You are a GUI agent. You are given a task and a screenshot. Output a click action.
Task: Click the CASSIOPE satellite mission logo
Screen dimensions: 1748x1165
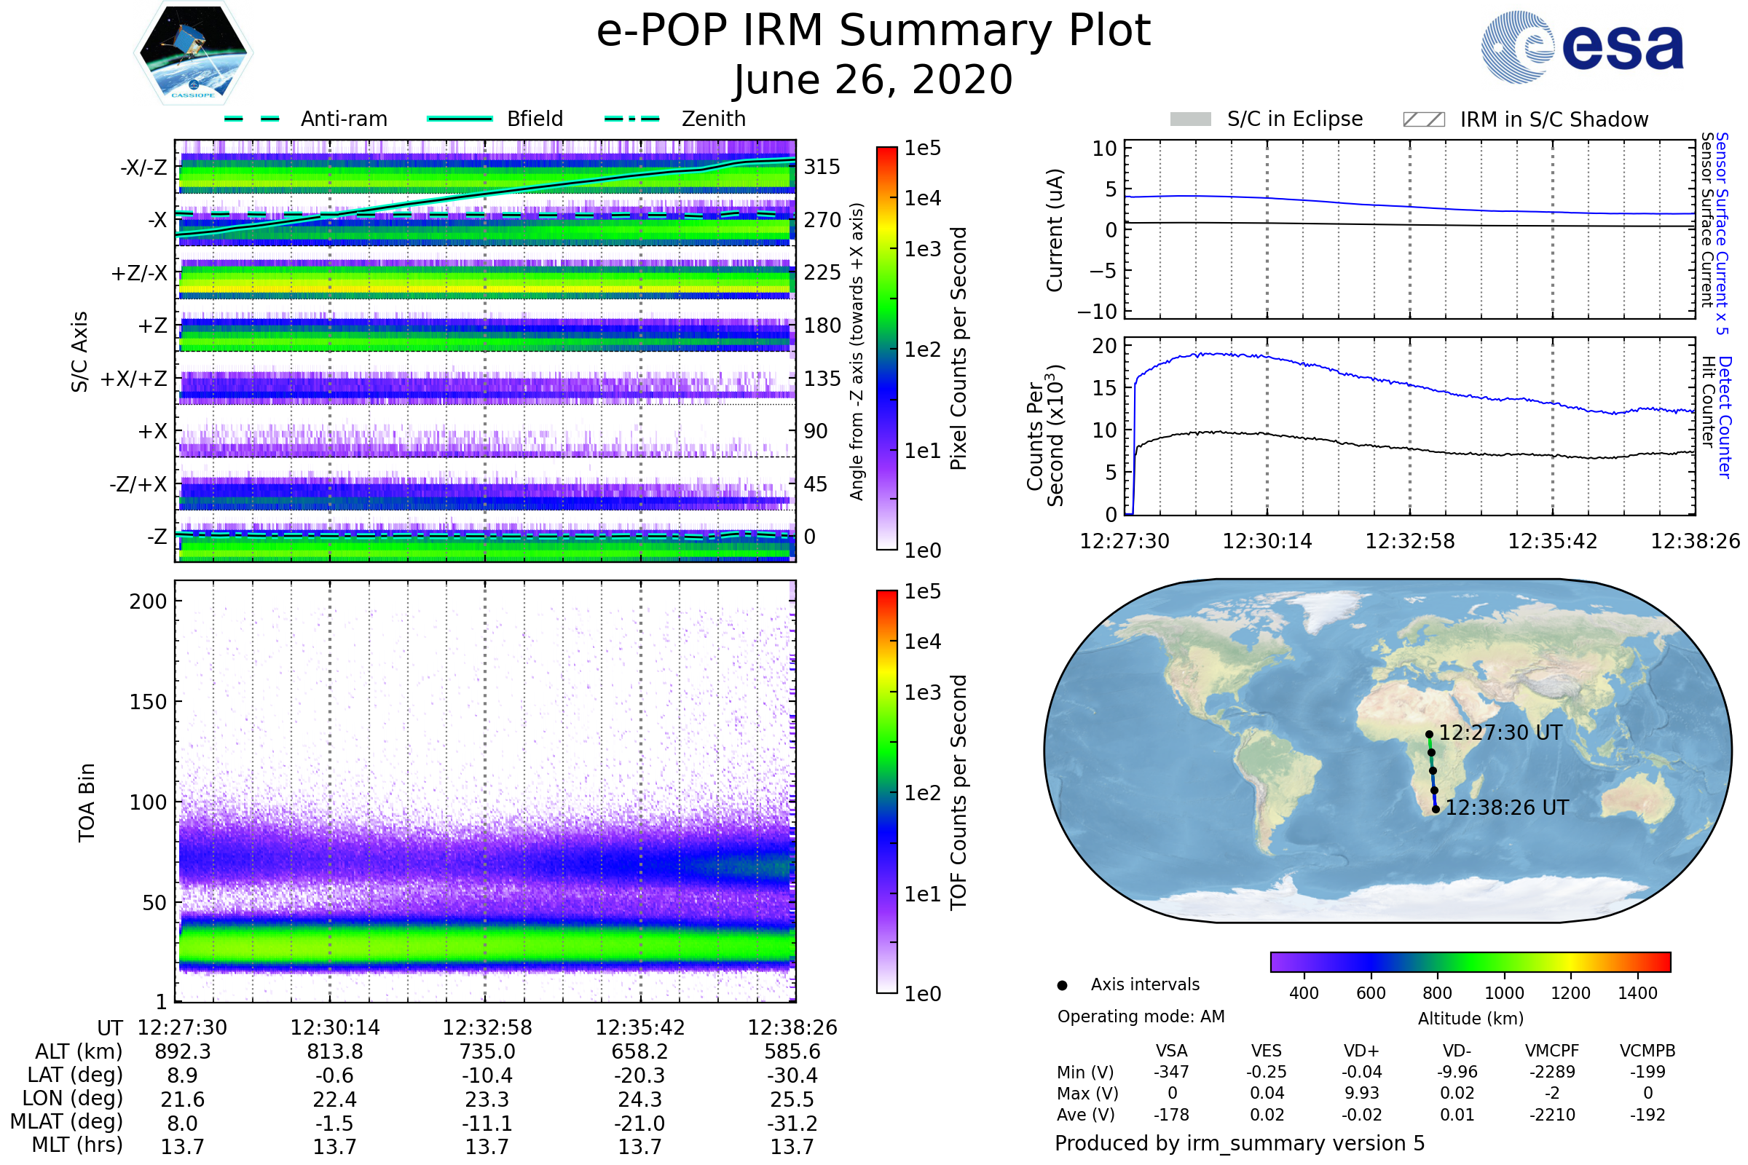[193, 53]
